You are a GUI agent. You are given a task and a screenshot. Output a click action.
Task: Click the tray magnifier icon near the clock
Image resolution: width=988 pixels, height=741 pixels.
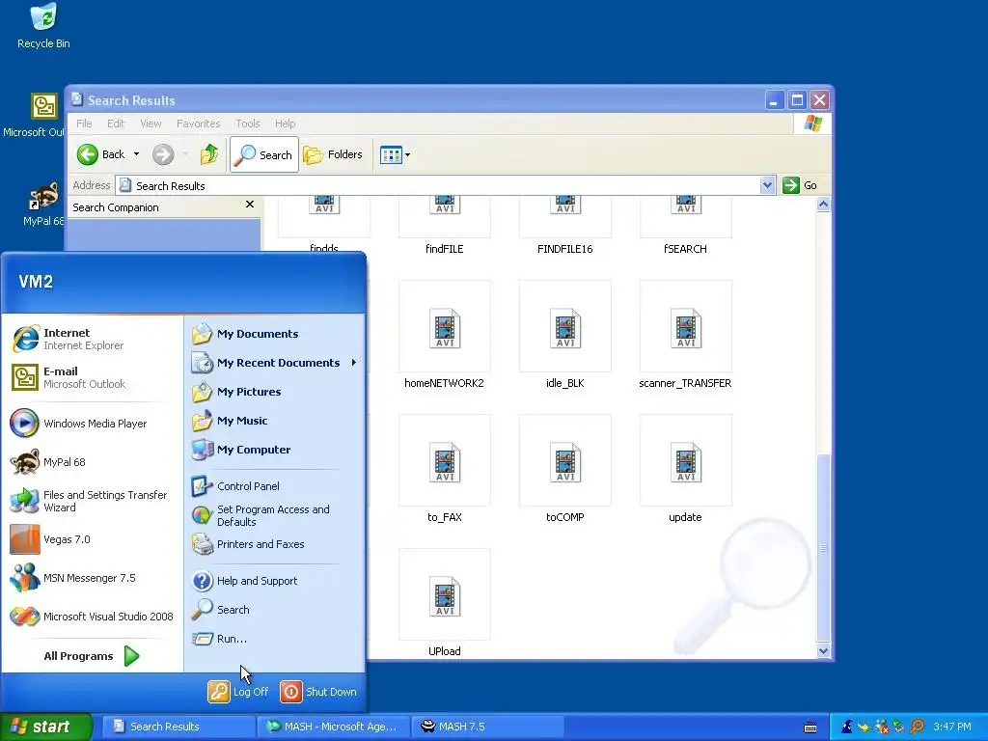(x=917, y=727)
